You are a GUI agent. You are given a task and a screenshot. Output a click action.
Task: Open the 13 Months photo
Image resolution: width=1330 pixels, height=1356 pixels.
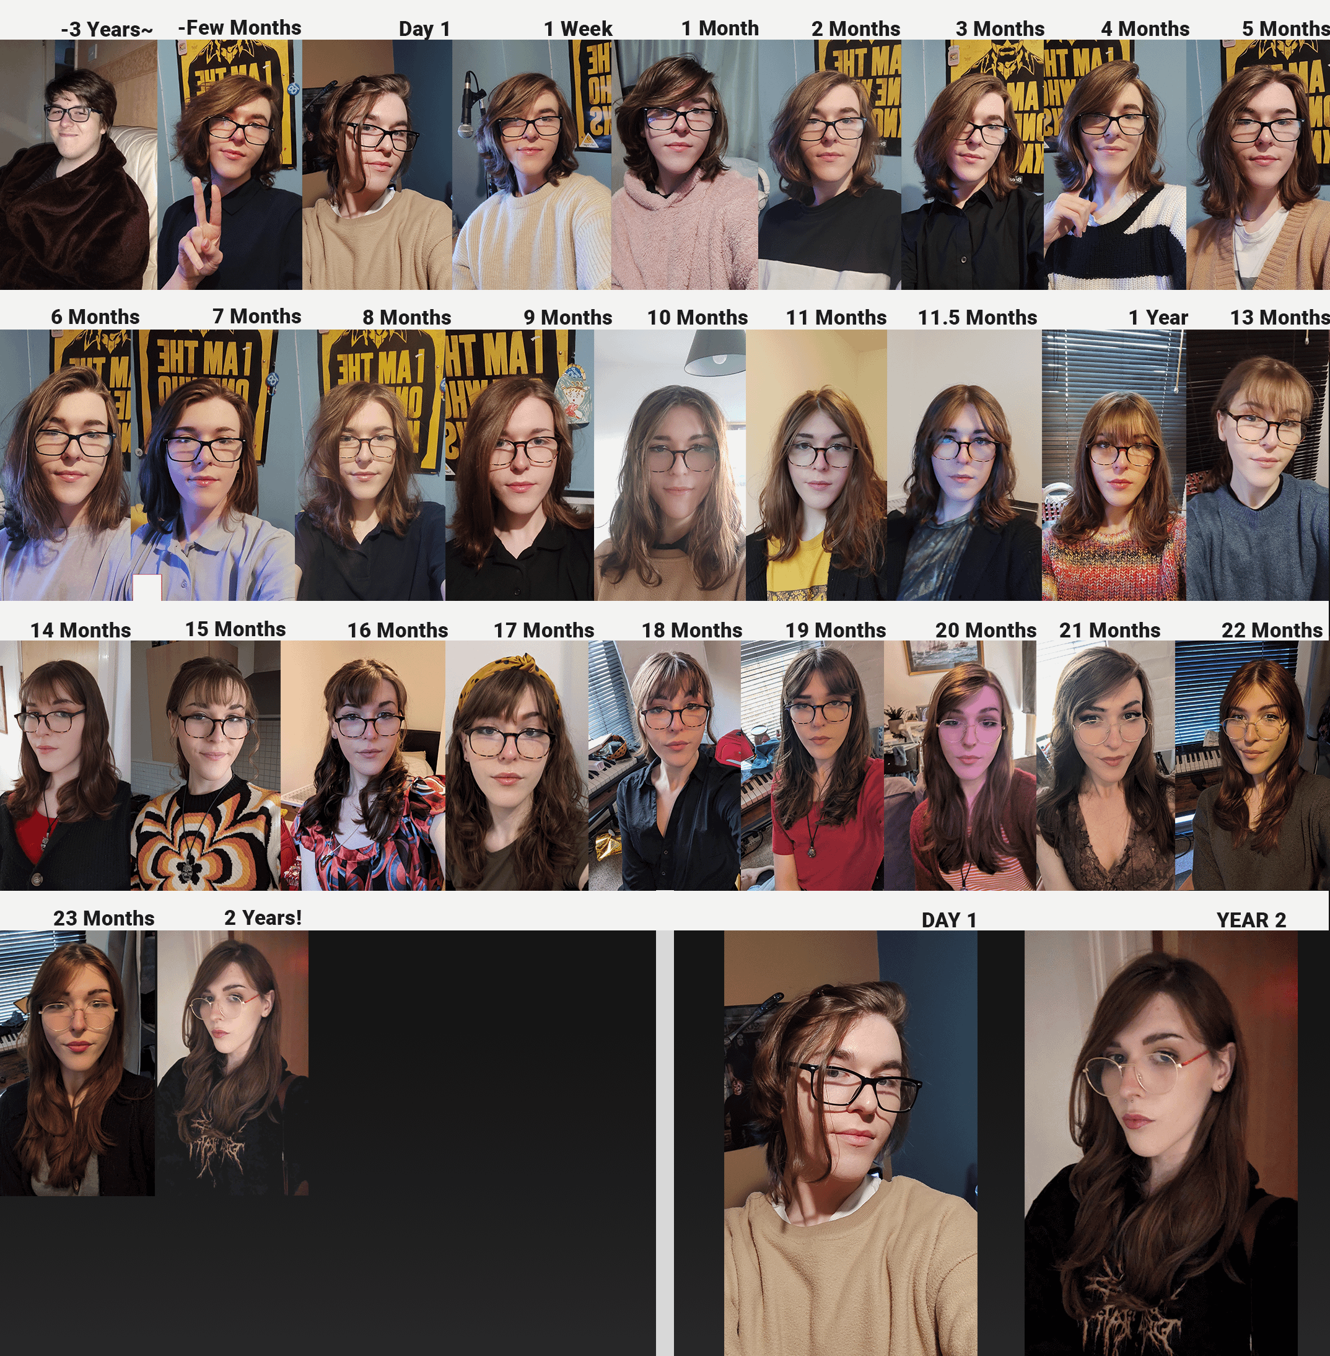pos(1258,465)
